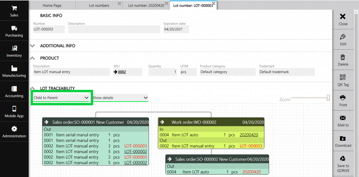Open the Inventory forklift icon
Viewport: 359px width, 177px height.
point(14,48)
